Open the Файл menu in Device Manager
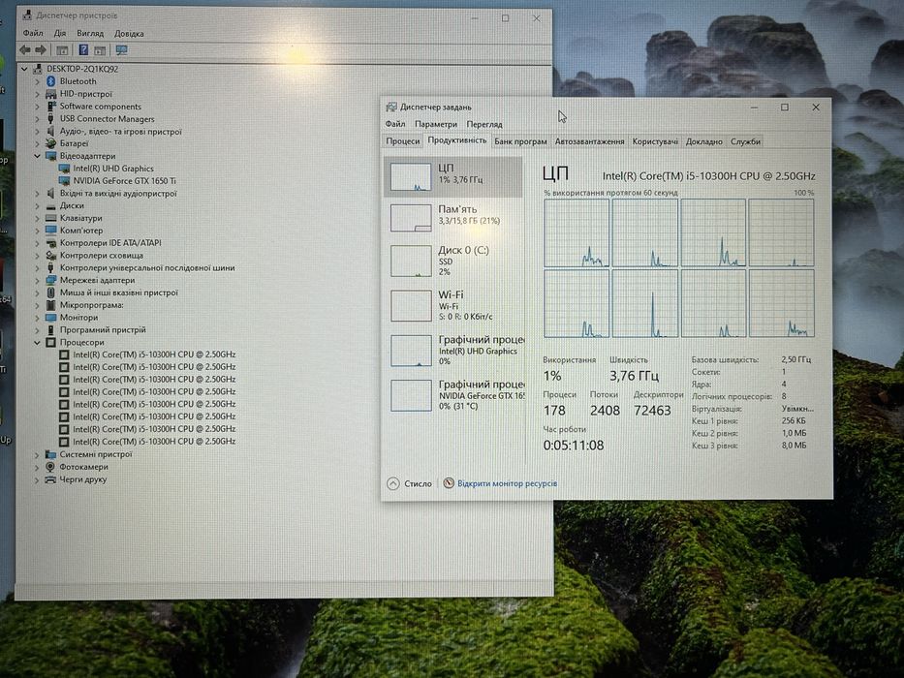Viewport: 904px width, 678px height. [33, 34]
